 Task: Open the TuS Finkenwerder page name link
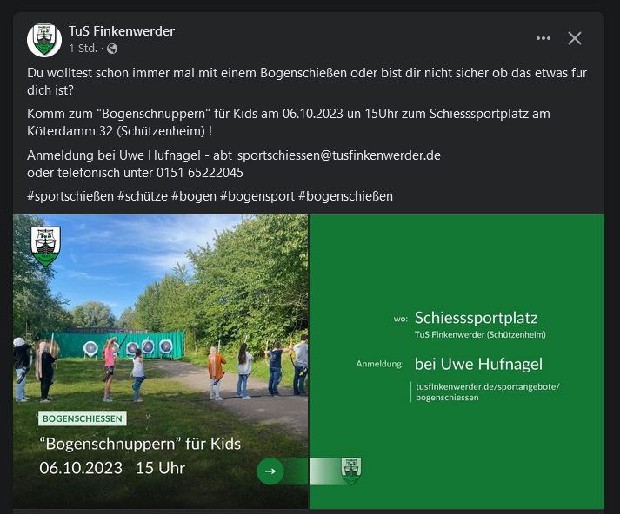122,30
